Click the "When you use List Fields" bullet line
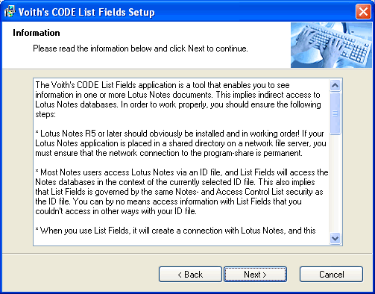375x294 pixels. [175, 231]
